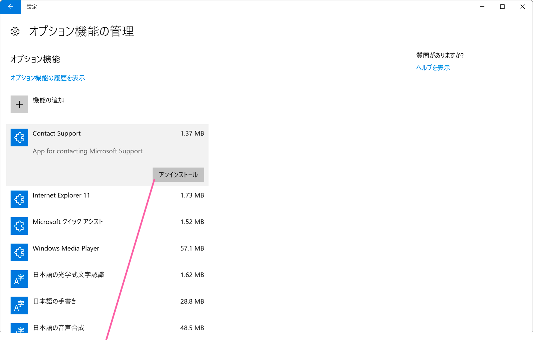Screen dimensions: 533x340
Task: Click the 1.73 MB size value
Action: pyautogui.click(x=192, y=195)
